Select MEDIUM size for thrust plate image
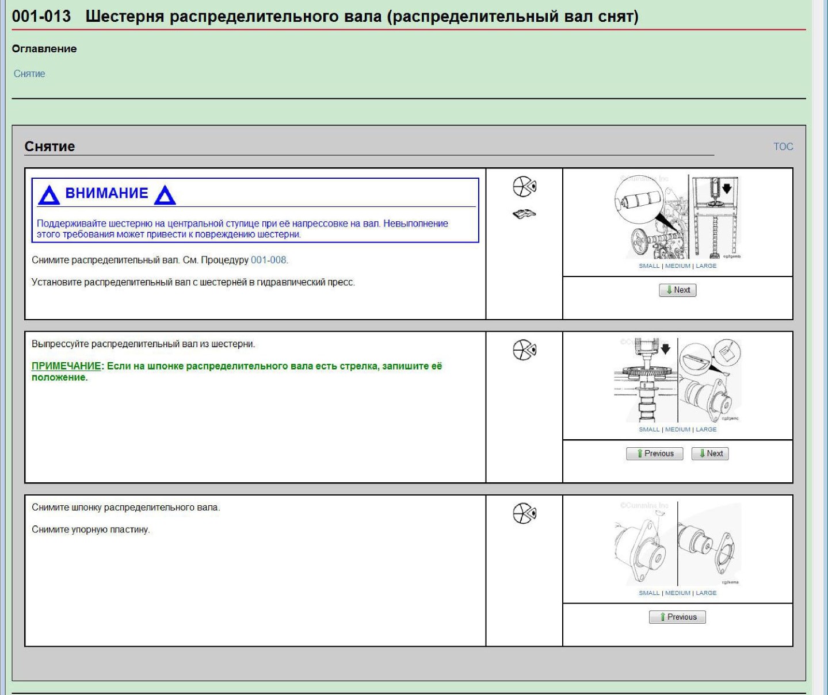 (678, 593)
